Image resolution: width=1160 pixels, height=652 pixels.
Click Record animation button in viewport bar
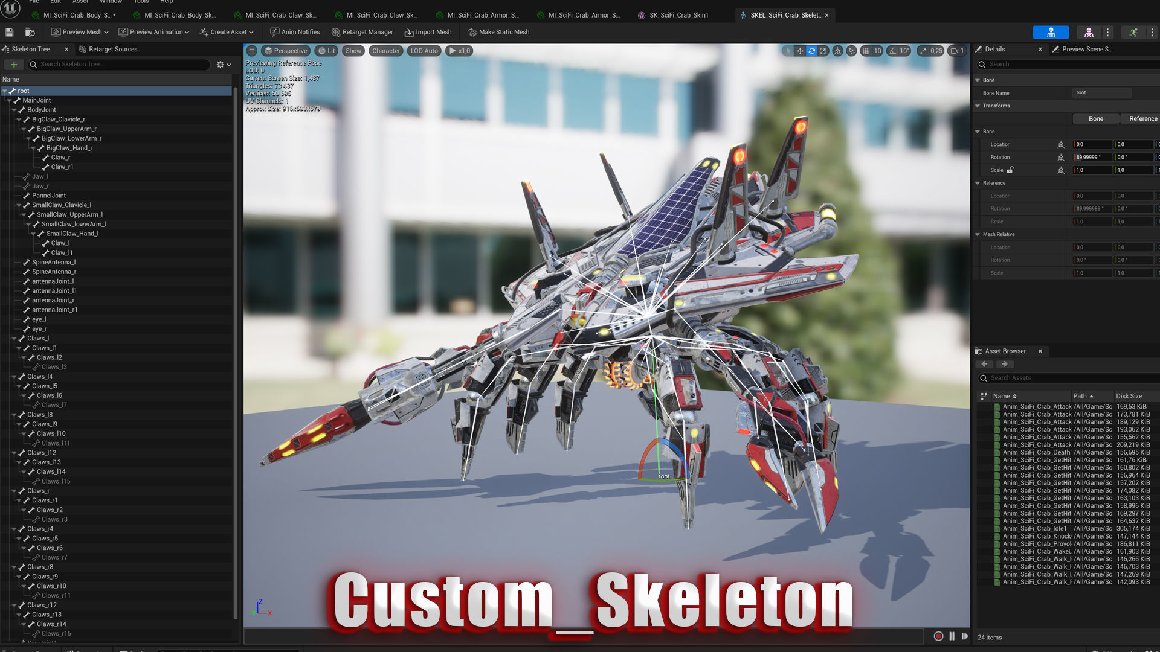pos(938,636)
